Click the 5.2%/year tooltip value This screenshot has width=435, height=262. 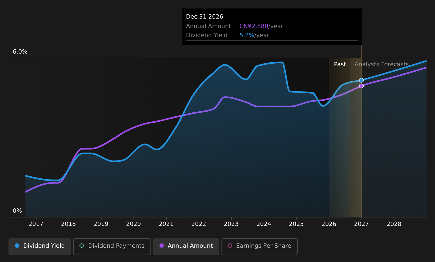(x=254, y=35)
